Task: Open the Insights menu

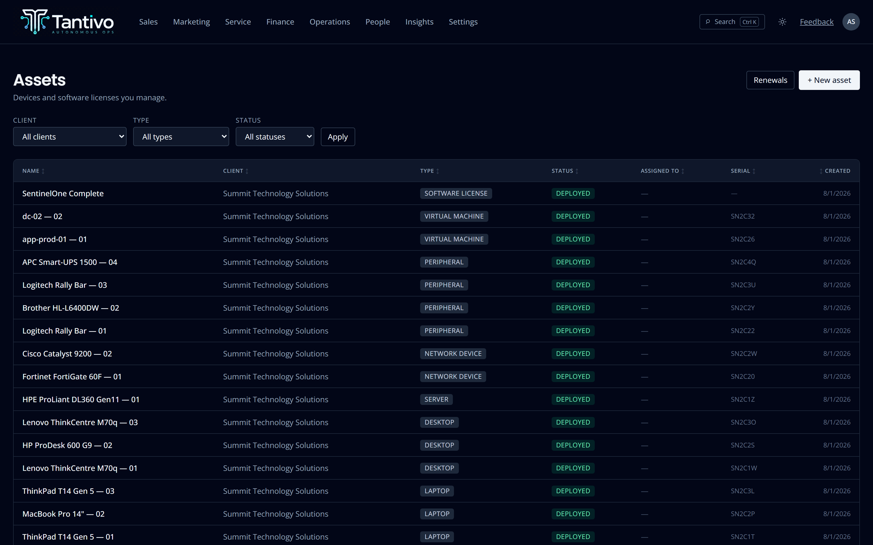Action: coord(419,22)
